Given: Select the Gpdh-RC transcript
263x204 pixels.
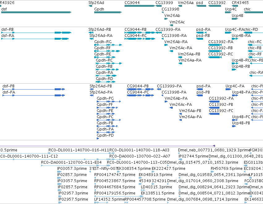Looking at the screenshot, I should pyautogui.click(x=109, y=63).
